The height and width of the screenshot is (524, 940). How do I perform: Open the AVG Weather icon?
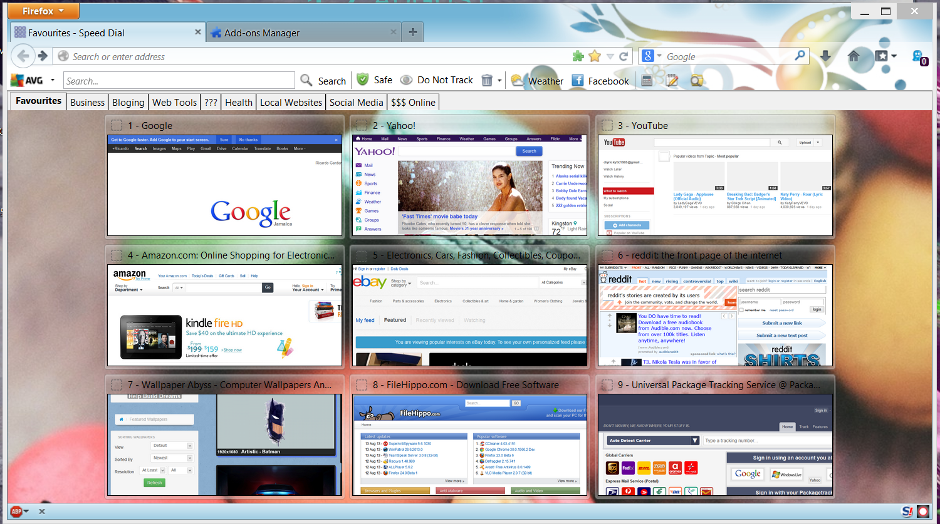[517, 80]
